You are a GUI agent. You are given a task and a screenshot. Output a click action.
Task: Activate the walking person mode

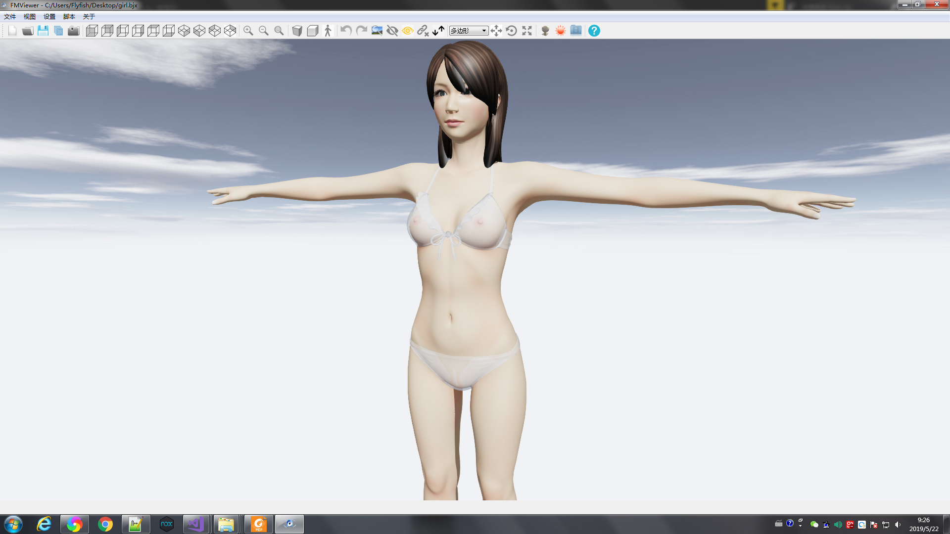(328, 31)
